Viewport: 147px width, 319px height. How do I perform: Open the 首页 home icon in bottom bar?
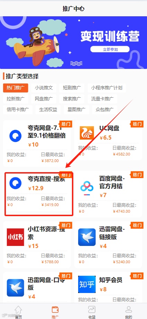[x=18, y=310]
